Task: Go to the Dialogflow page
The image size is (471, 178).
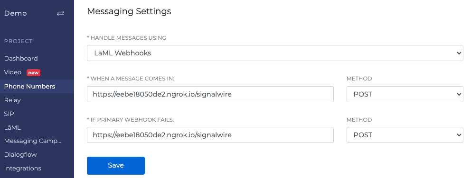Action: [x=20, y=155]
